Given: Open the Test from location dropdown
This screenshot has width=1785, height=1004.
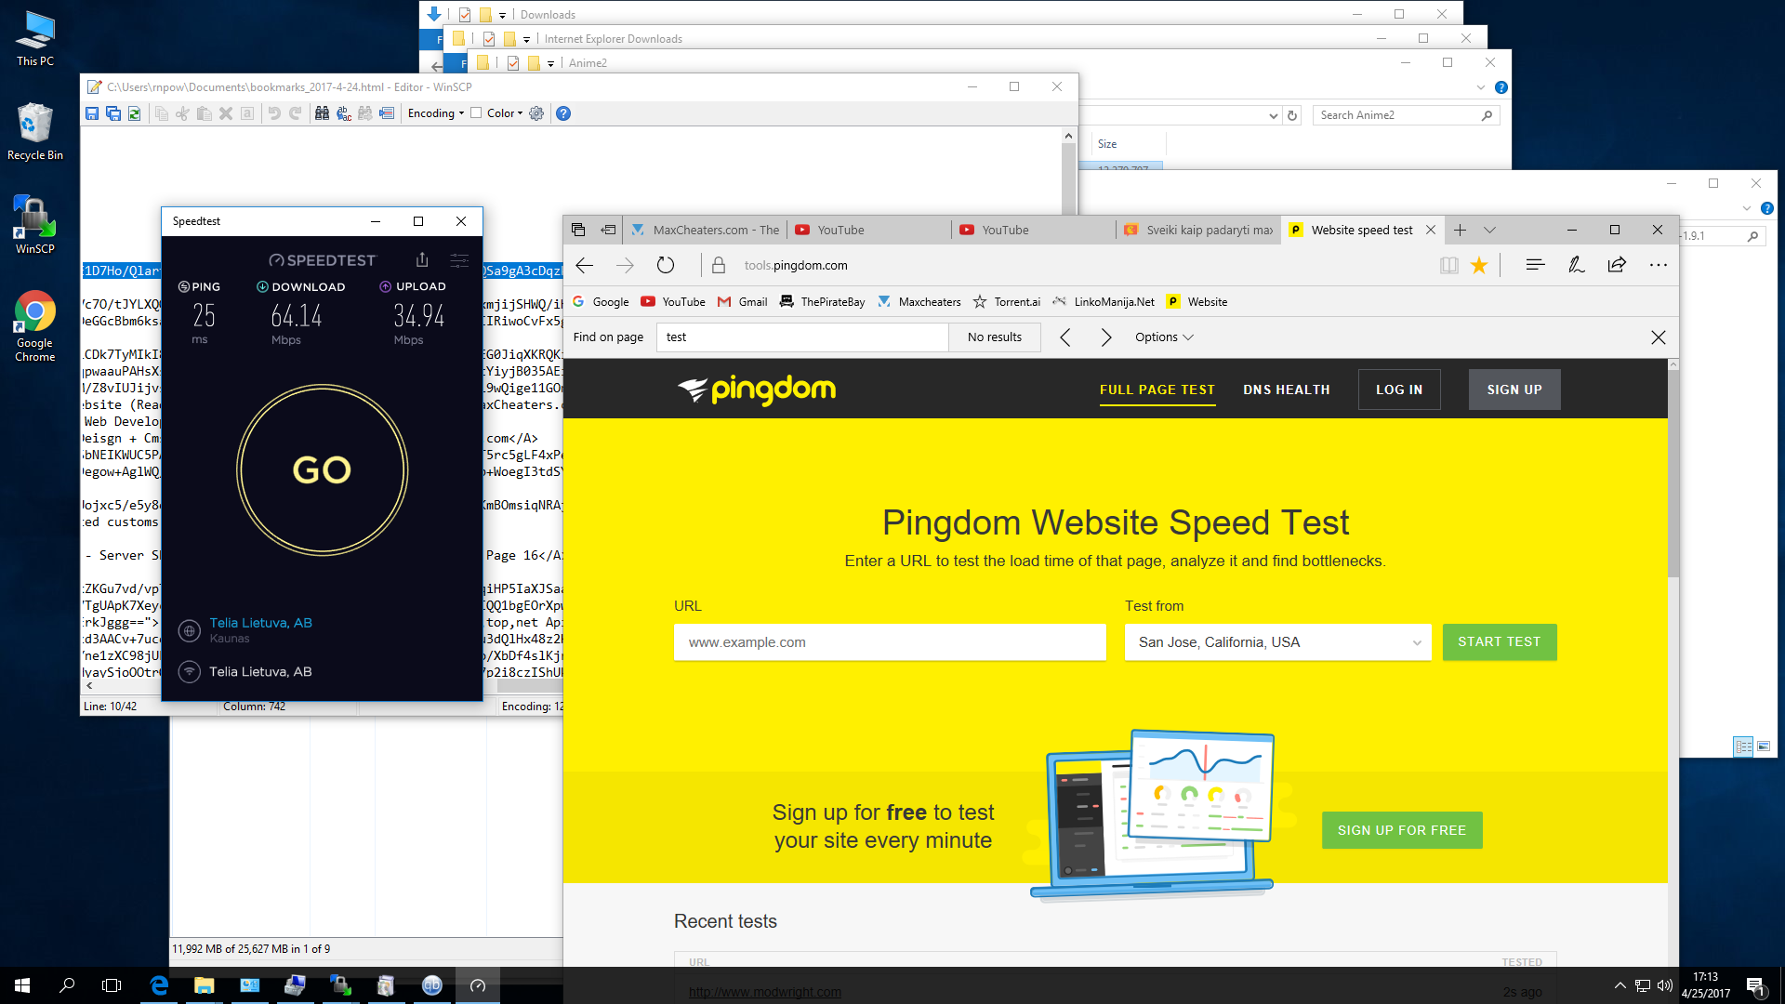Looking at the screenshot, I should pyautogui.click(x=1277, y=642).
